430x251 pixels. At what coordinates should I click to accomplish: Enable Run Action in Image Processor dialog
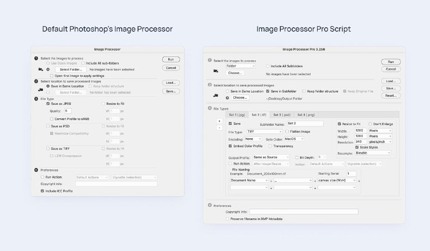pos(42,177)
